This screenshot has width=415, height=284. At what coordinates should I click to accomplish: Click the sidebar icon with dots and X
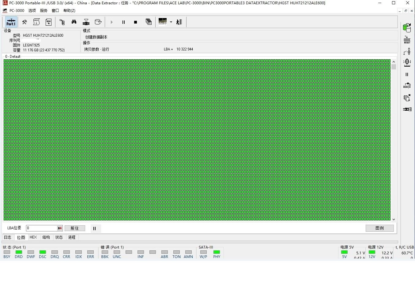coord(407,86)
